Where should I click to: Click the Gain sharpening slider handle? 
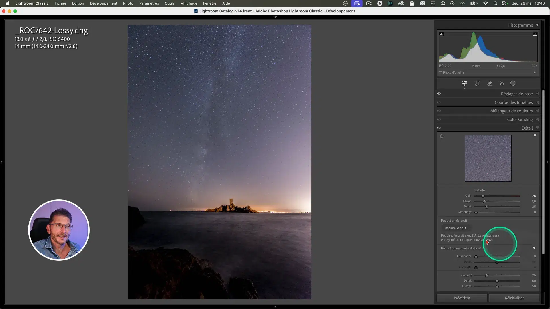pyautogui.click(x=483, y=196)
